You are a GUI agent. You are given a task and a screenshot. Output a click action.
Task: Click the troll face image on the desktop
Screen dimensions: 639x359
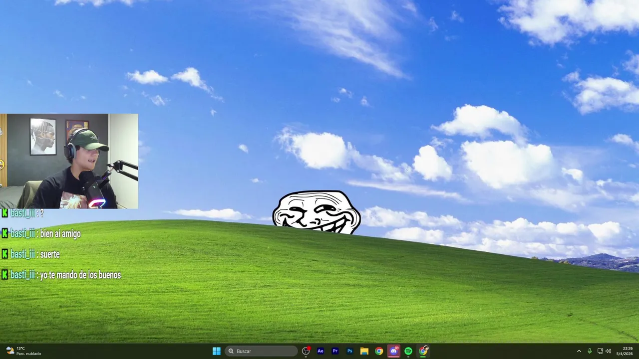click(x=317, y=212)
